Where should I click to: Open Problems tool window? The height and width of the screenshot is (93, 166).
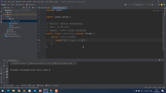[x=32, y=86]
